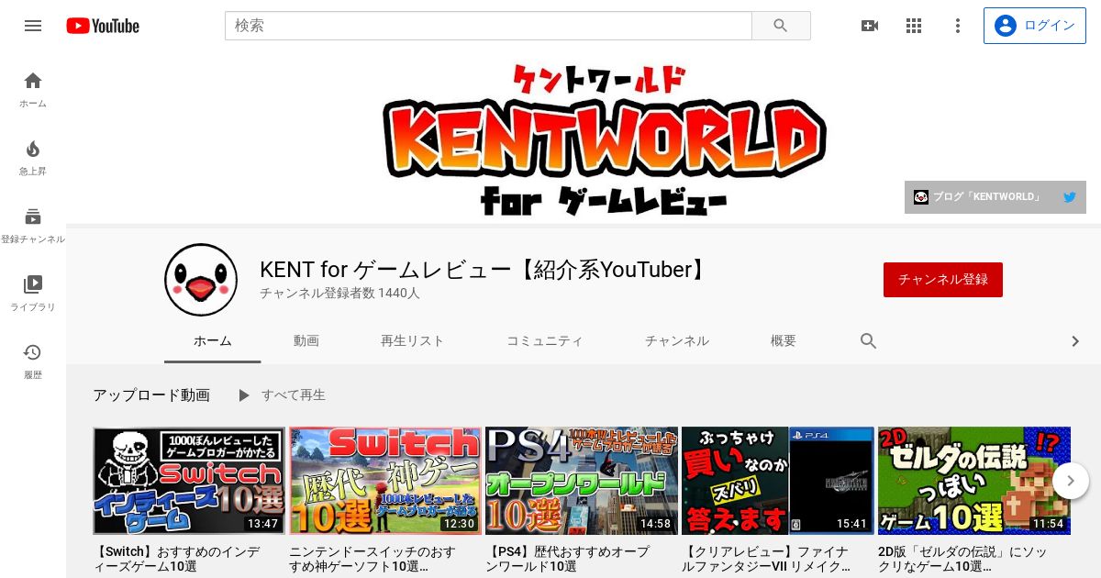Image resolution: width=1101 pixels, height=578 pixels.
Task: Click the チャンネル登録者数 1440人 subscriber count
Action: 339,294
